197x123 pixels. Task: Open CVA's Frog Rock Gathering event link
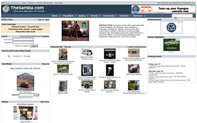coord(165,73)
